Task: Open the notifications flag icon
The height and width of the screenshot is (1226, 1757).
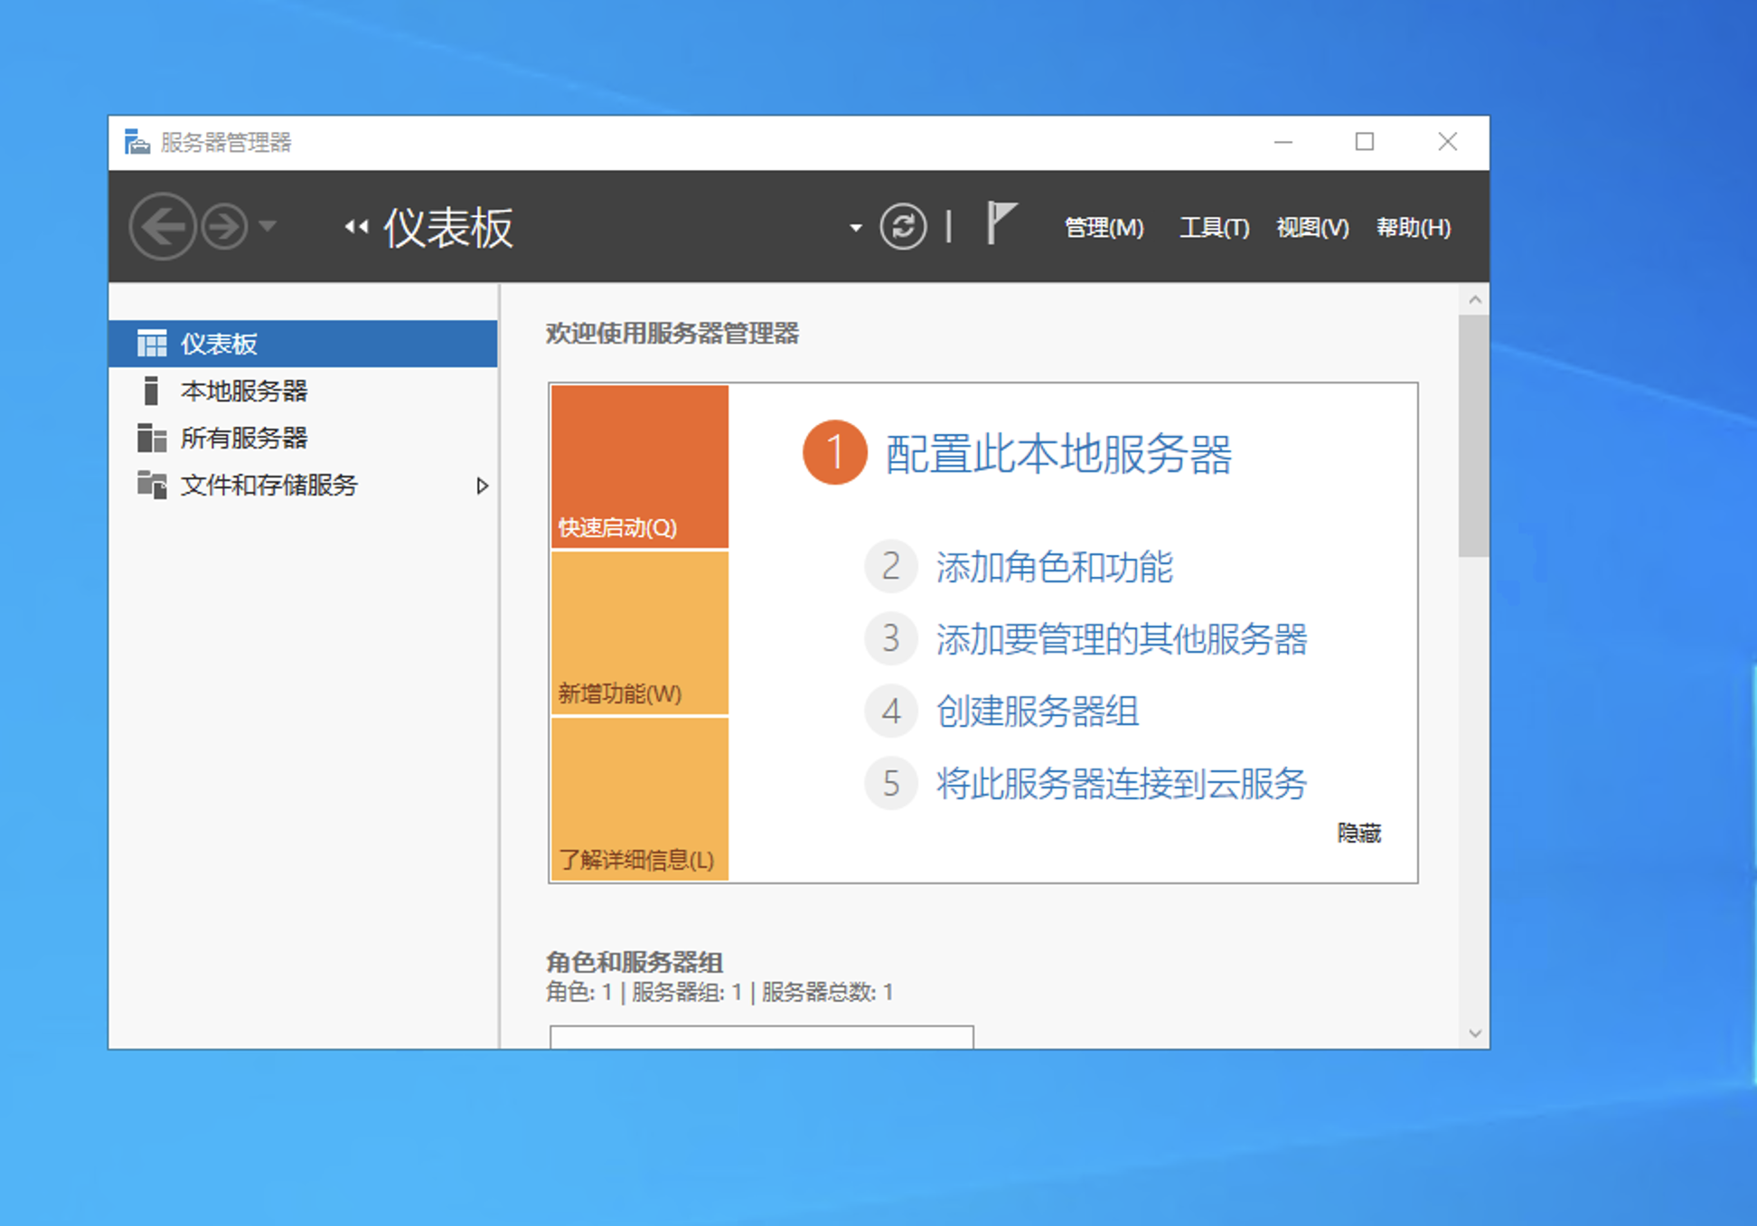Action: [1001, 222]
